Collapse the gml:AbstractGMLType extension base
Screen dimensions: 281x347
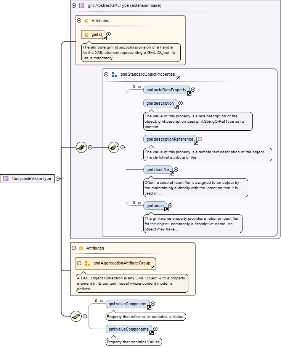(x=74, y=6)
